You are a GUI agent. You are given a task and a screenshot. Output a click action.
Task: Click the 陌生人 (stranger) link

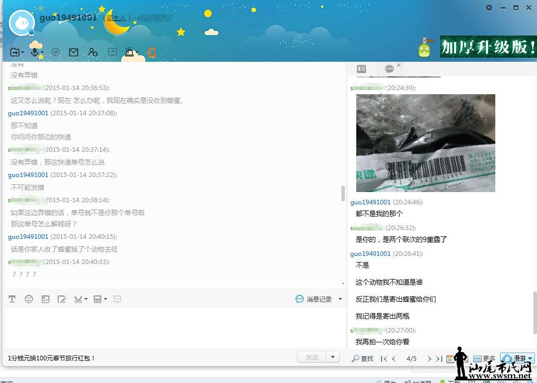coord(116,18)
